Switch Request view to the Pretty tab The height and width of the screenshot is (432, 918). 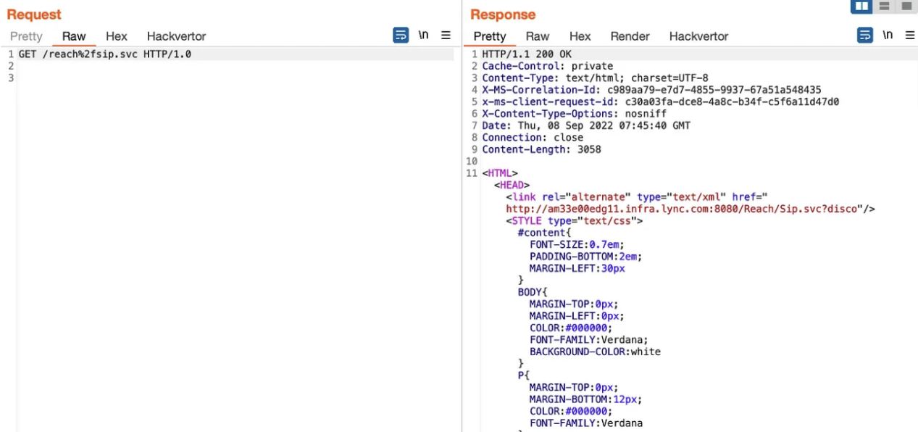(26, 36)
